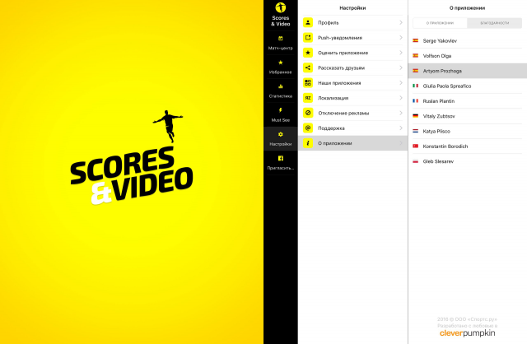Screen dimensions: 527x344
Task: Expand the Оценить приложение row chevron
Action: (x=401, y=53)
